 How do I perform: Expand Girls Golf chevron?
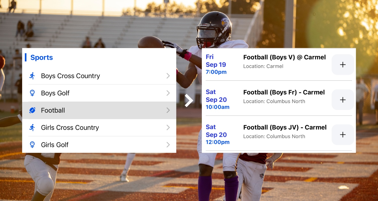(168, 145)
